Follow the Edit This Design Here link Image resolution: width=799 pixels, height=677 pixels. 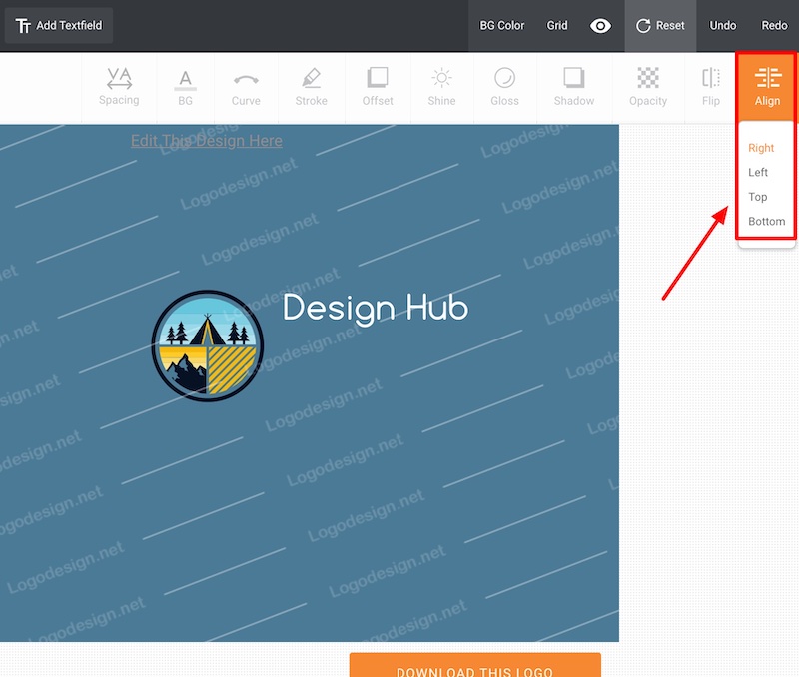(x=207, y=141)
